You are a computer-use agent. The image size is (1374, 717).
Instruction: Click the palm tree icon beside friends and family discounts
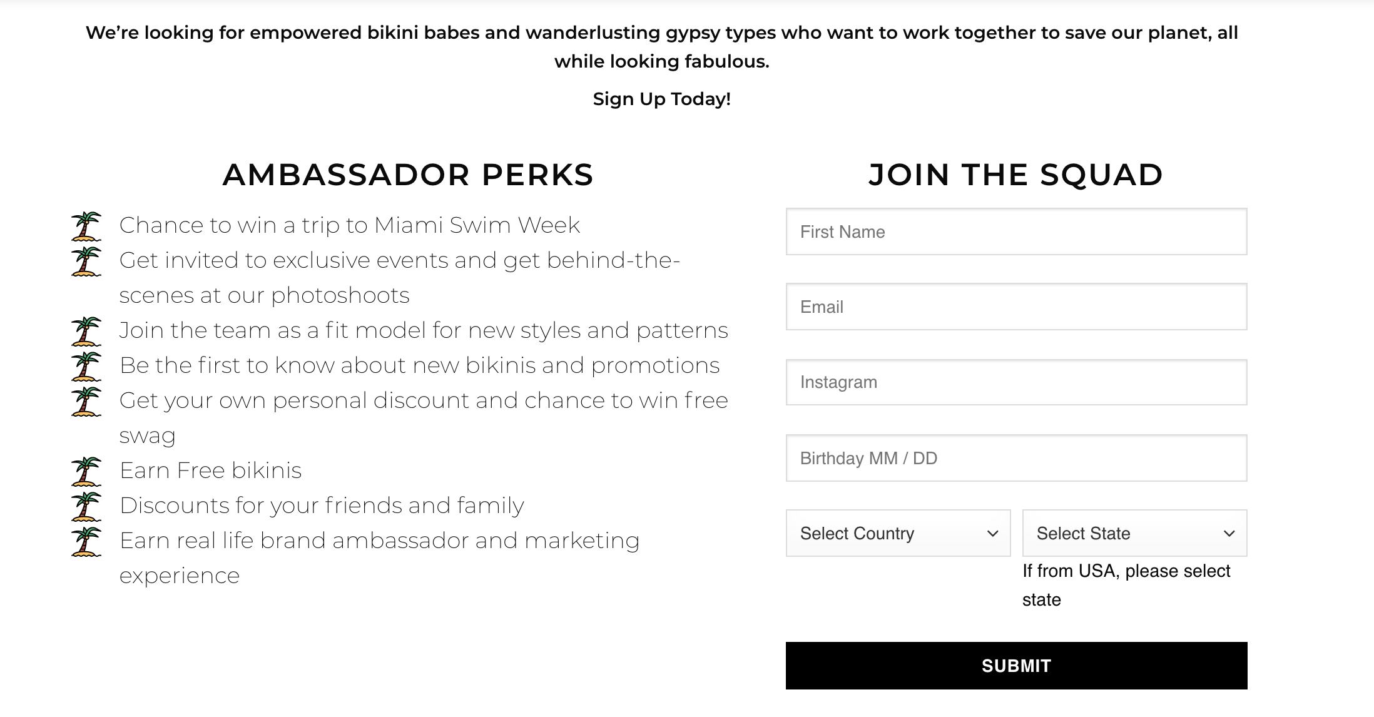[88, 506]
